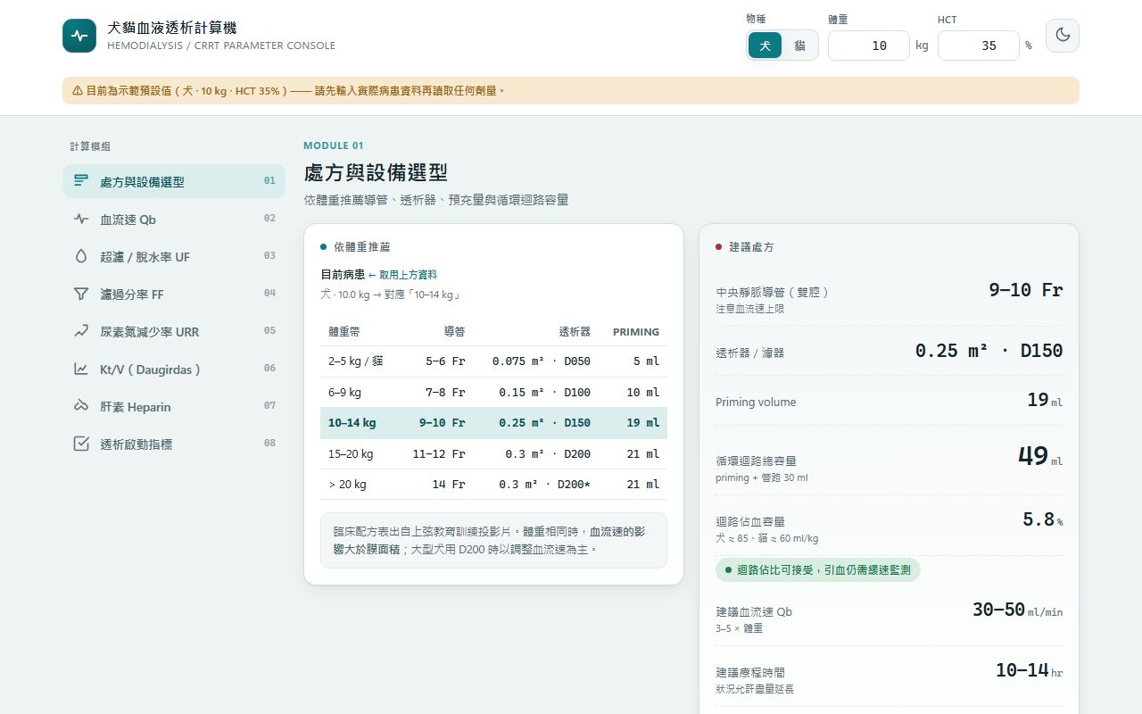
Task: Click the 30–50 ml/min 建議血流速 value
Action: (x=1018, y=610)
